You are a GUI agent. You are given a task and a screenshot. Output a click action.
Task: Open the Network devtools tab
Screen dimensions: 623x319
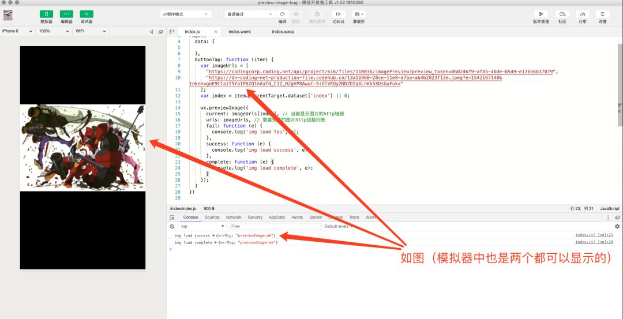pos(234,217)
